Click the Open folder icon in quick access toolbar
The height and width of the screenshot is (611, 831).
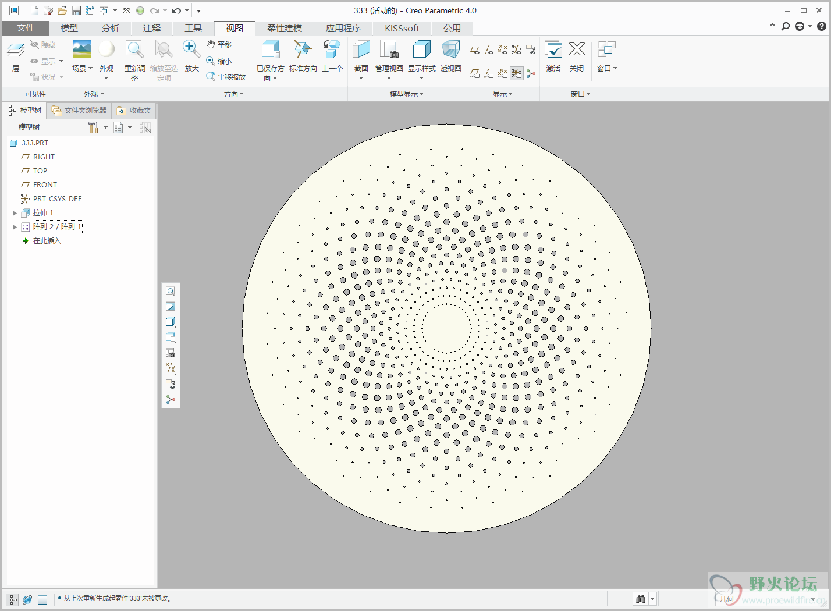[62, 10]
